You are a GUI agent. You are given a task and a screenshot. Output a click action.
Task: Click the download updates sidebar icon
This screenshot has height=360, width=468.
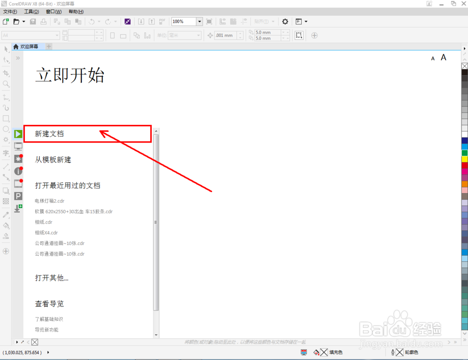(x=18, y=208)
